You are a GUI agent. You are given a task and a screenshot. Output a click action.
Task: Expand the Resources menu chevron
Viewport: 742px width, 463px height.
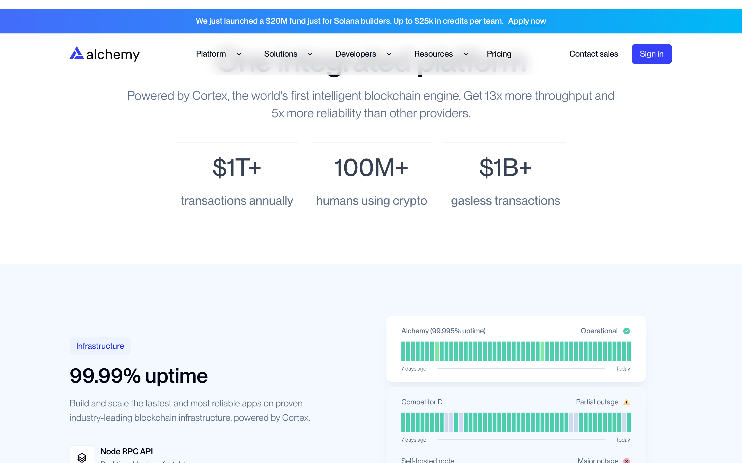tap(466, 54)
